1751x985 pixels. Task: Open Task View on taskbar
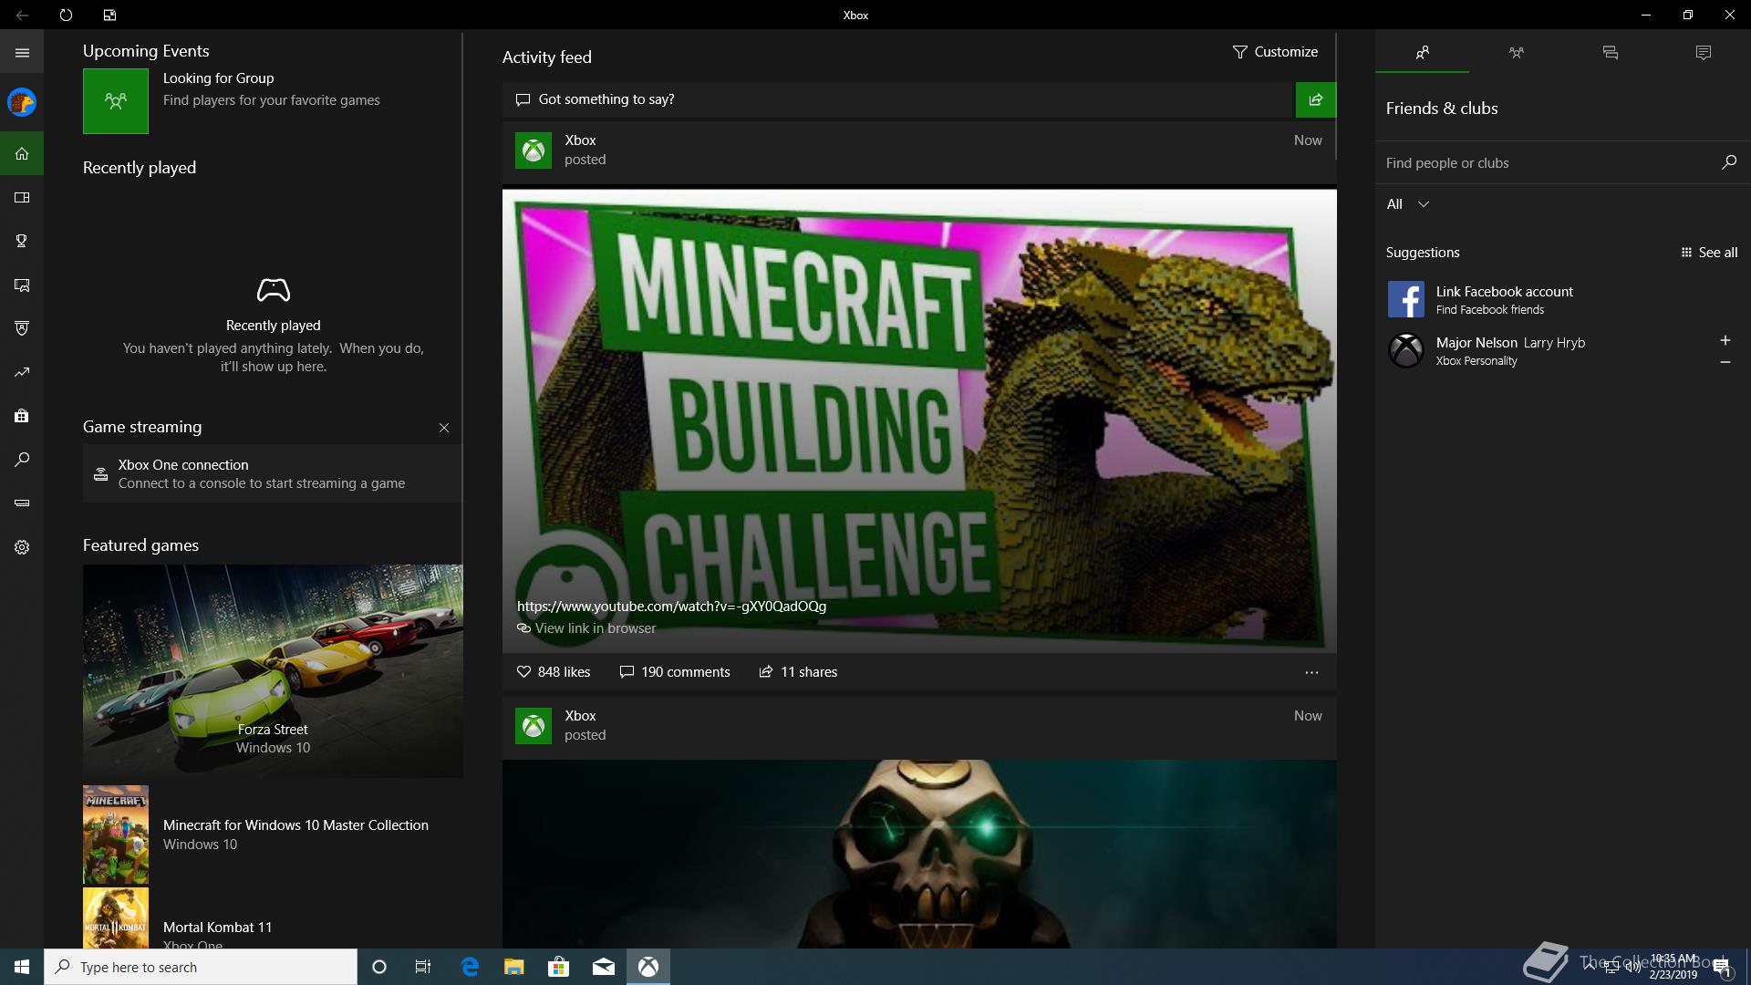click(x=423, y=967)
